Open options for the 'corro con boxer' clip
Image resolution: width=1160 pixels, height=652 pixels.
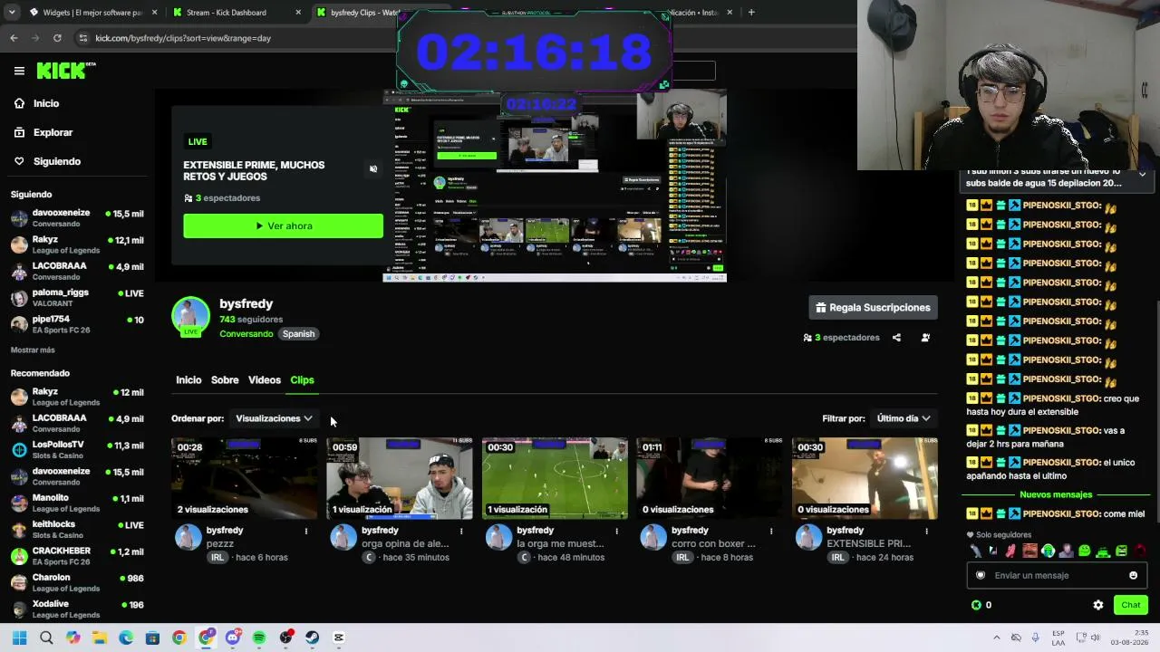(771, 531)
